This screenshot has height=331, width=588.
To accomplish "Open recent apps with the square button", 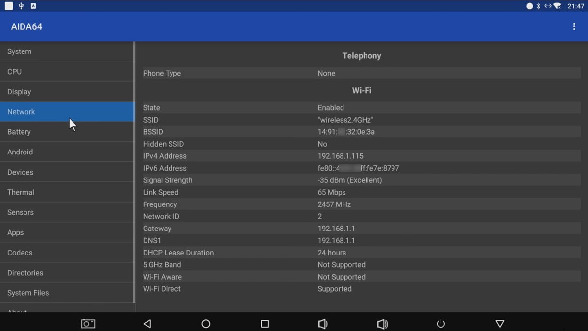I will point(264,324).
